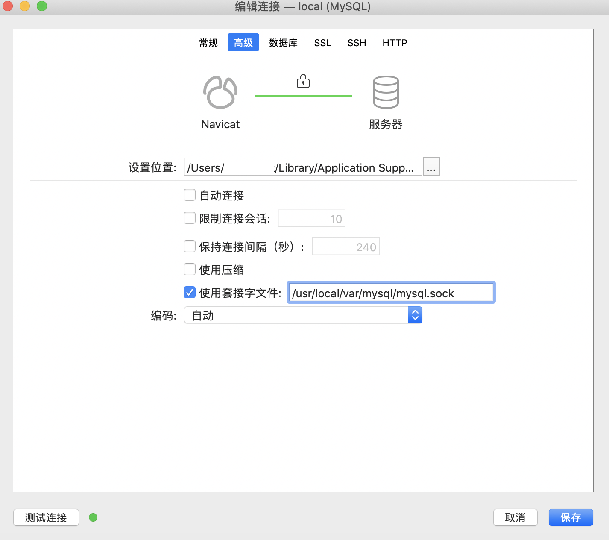The width and height of the screenshot is (609, 540).
Task: Open the 数据库 tab
Action: click(x=283, y=43)
